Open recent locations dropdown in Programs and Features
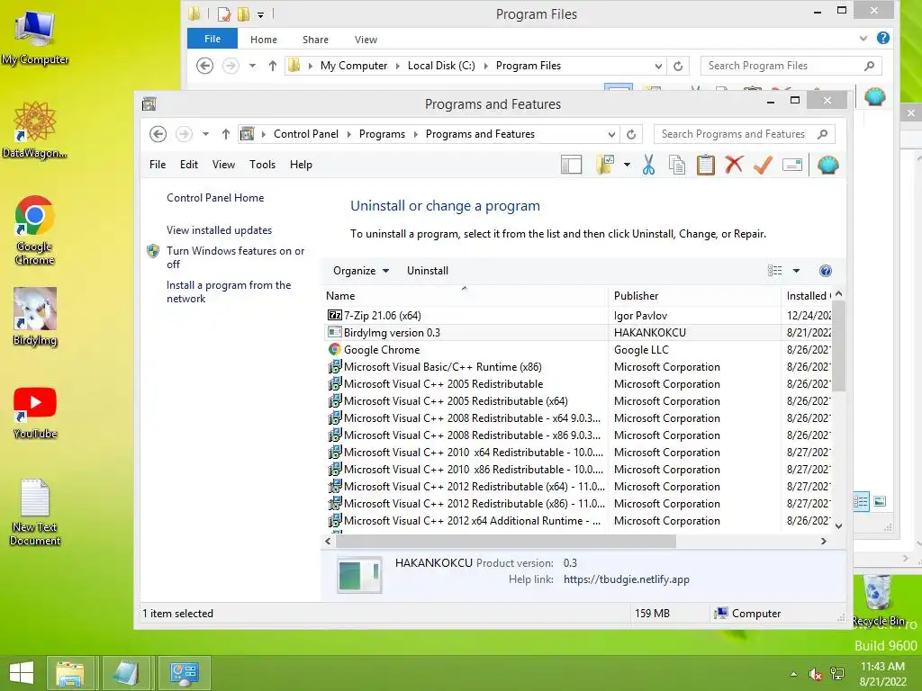This screenshot has width=922, height=691. (x=205, y=135)
